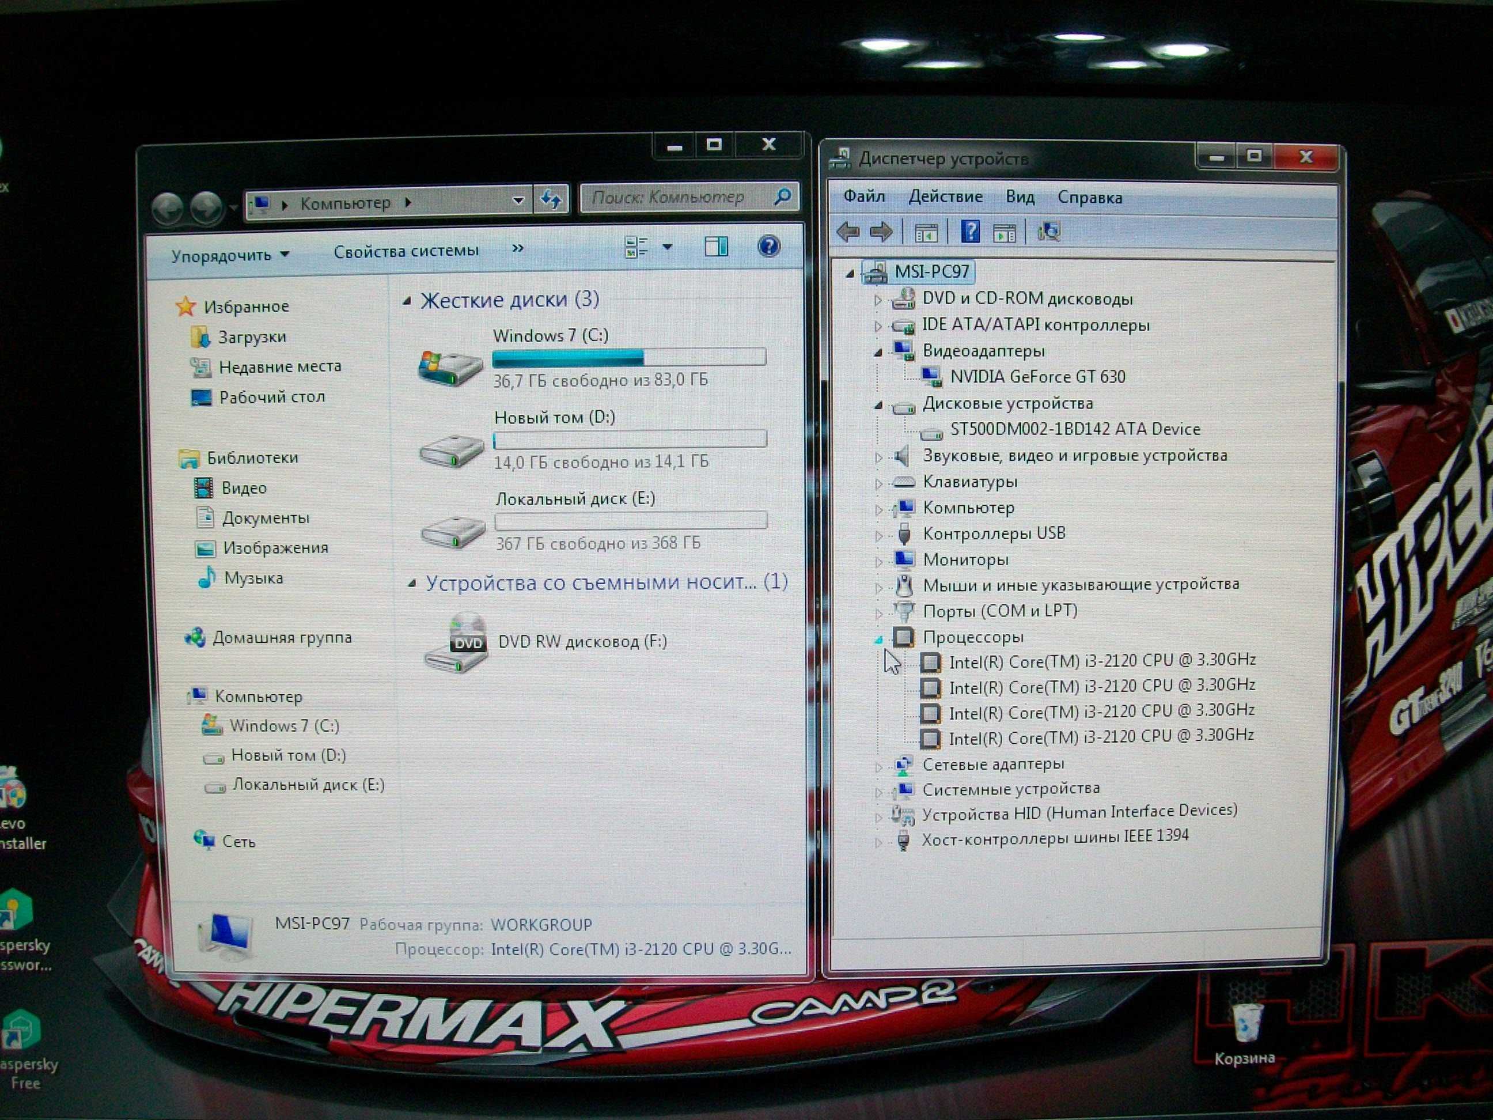Select Новый том (D:) drive icon

click(451, 451)
